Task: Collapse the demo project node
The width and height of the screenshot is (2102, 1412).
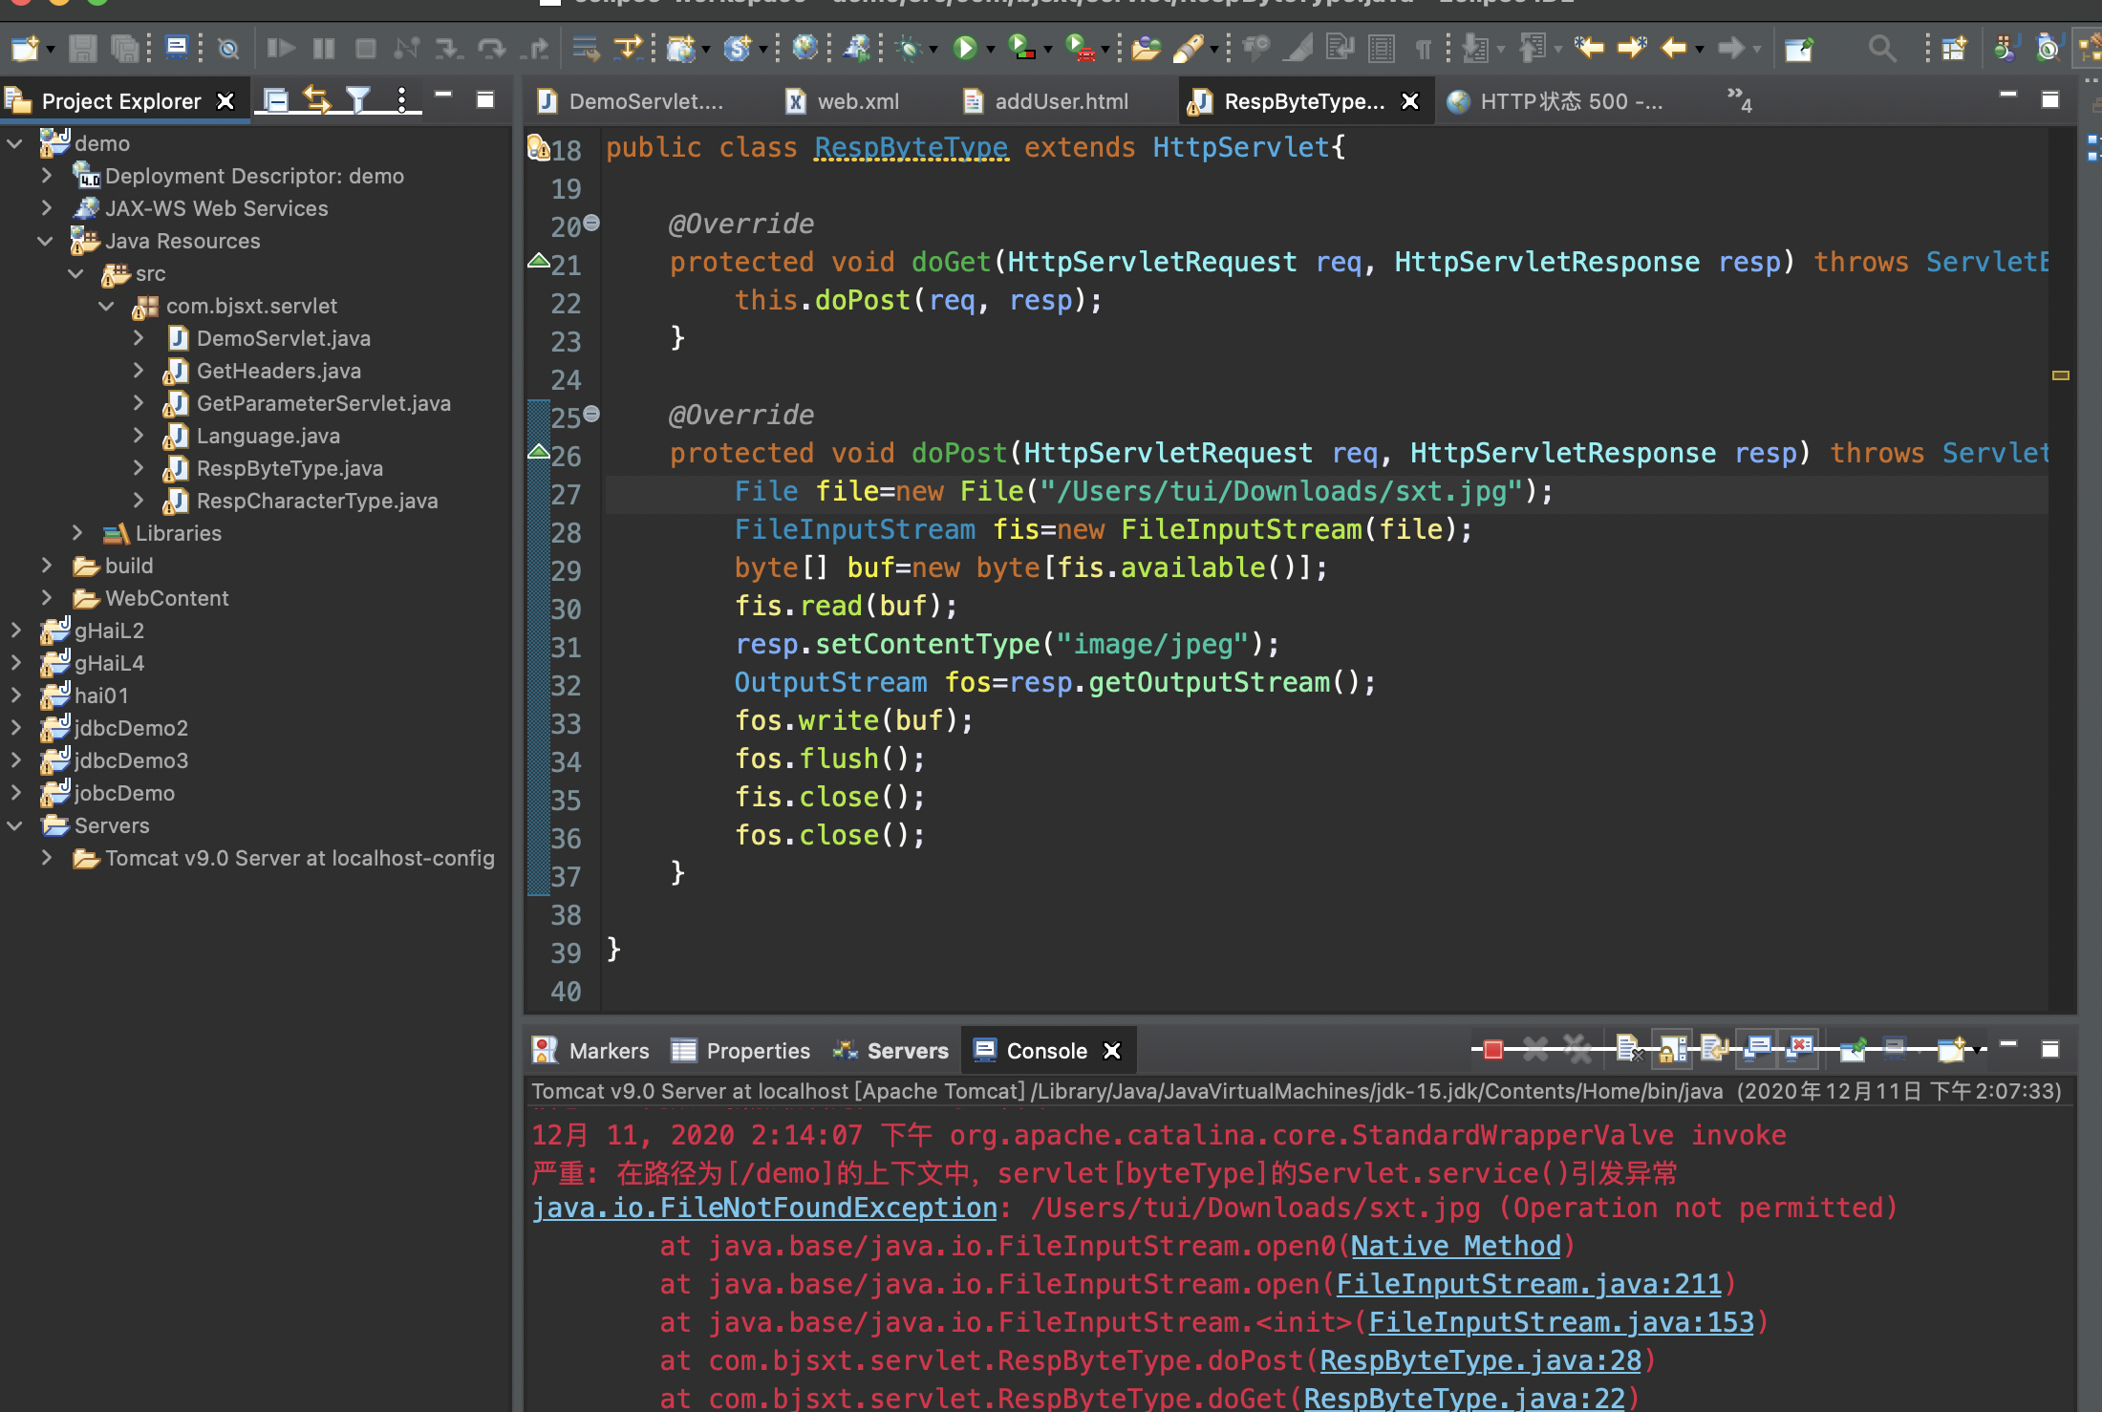Action: (15, 143)
